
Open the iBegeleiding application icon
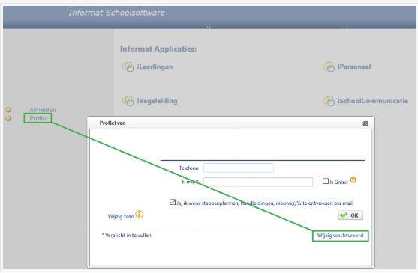click(128, 101)
